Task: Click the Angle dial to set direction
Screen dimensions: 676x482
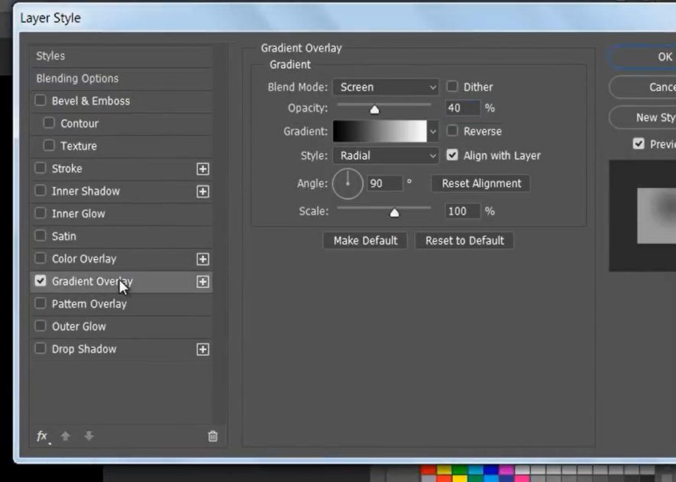Action: [x=348, y=183]
